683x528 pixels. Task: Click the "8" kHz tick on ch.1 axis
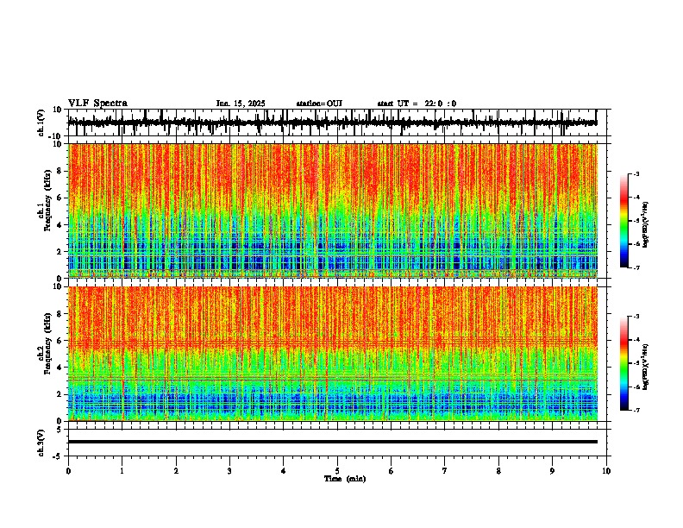click(x=60, y=171)
